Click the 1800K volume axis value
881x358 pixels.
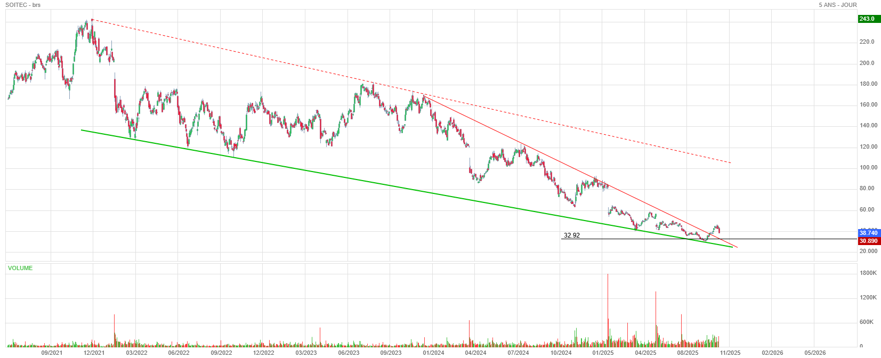[x=868, y=273]
